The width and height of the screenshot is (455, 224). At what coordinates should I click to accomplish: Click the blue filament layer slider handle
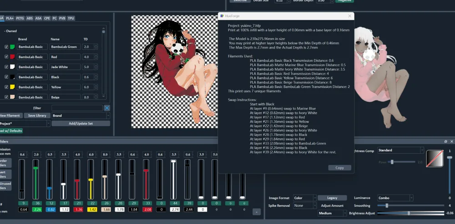click(x=49, y=188)
